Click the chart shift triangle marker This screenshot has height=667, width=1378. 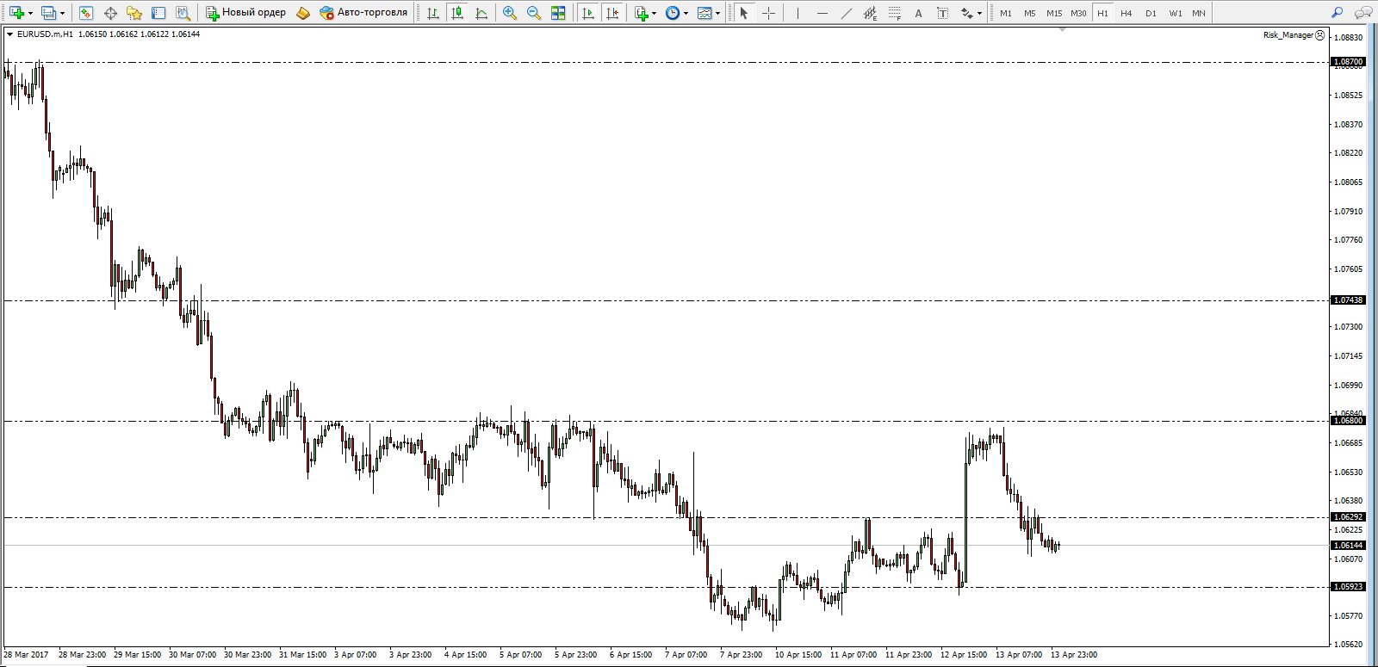pyautogui.click(x=1062, y=29)
